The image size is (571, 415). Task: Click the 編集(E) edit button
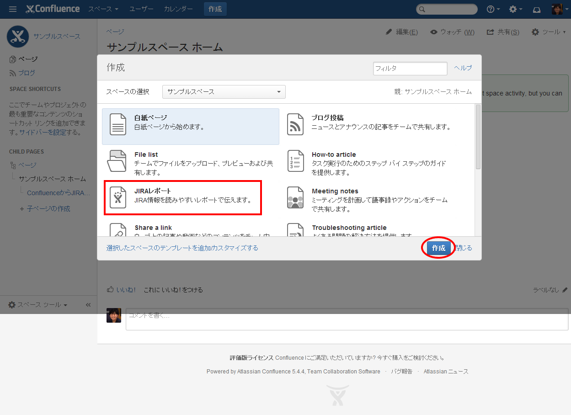(402, 32)
